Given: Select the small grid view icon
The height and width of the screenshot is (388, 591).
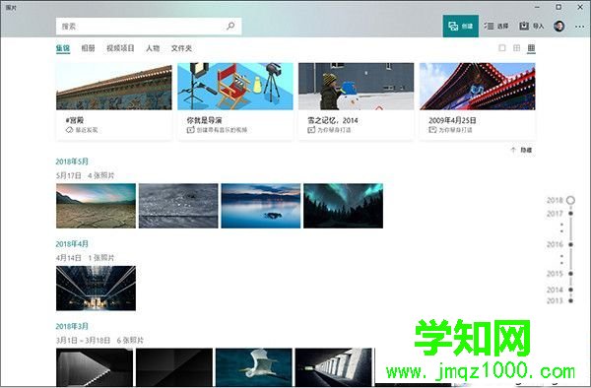Looking at the screenshot, I should (x=531, y=48).
